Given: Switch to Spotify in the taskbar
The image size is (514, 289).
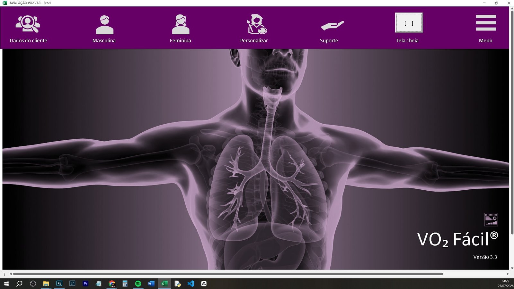Looking at the screenshot, I should coord(138,284).
